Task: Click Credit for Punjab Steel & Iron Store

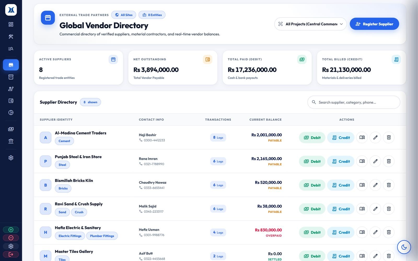Action: pos(341,161)
